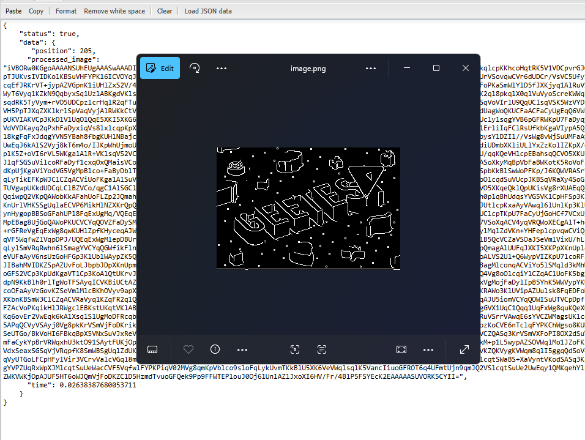Open the more options menu next to rotate
This screenshot has width=585, height=440.
click(221, 68)
